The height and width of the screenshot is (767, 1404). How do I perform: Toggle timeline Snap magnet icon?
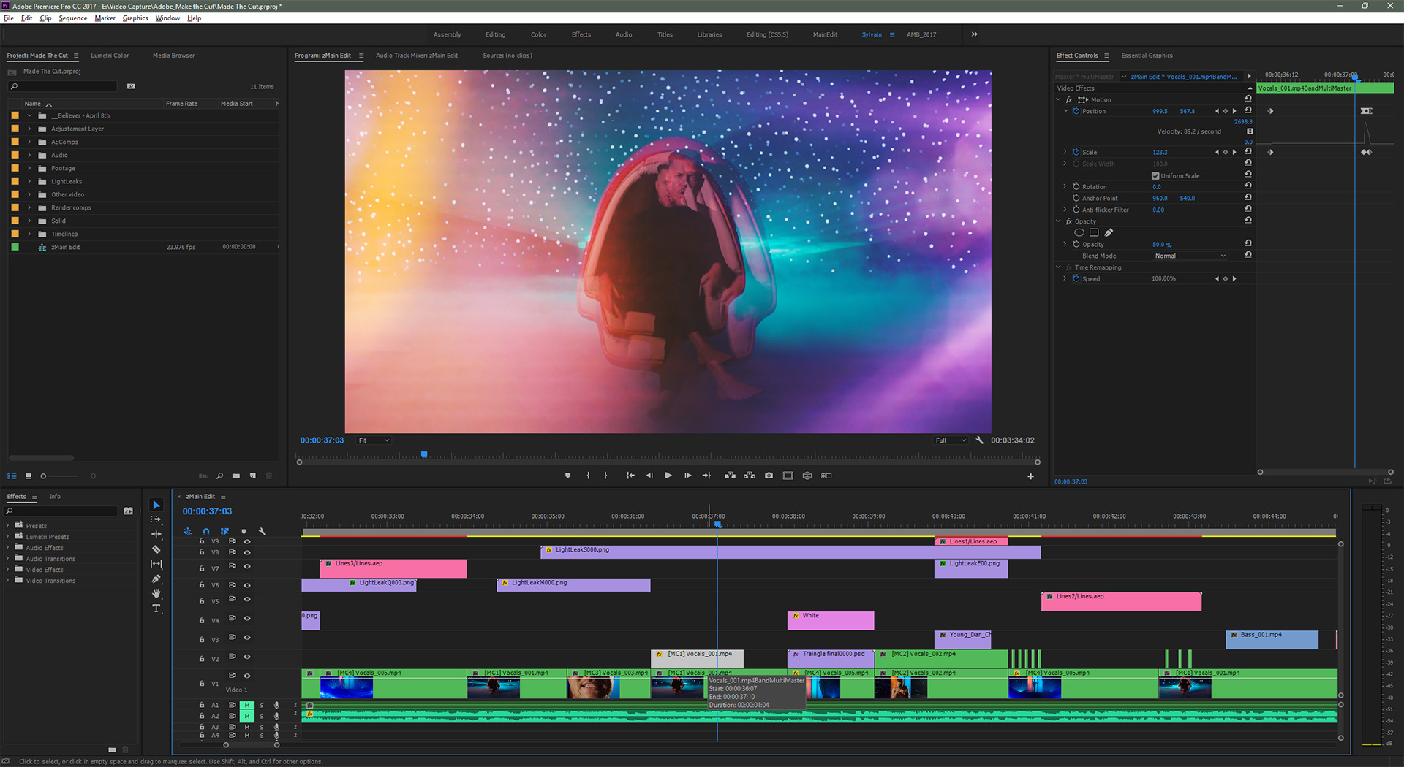206,532
